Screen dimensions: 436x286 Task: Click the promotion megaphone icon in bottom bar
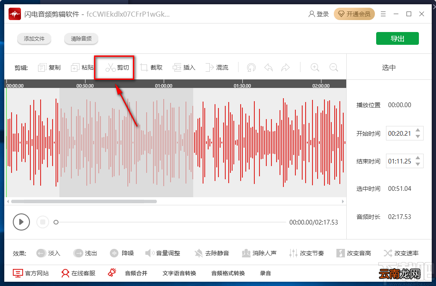click(x=112, y=273)
